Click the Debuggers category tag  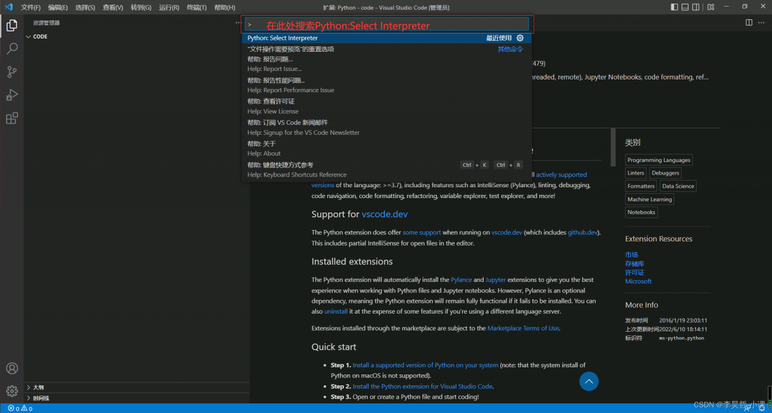point(665,173)
